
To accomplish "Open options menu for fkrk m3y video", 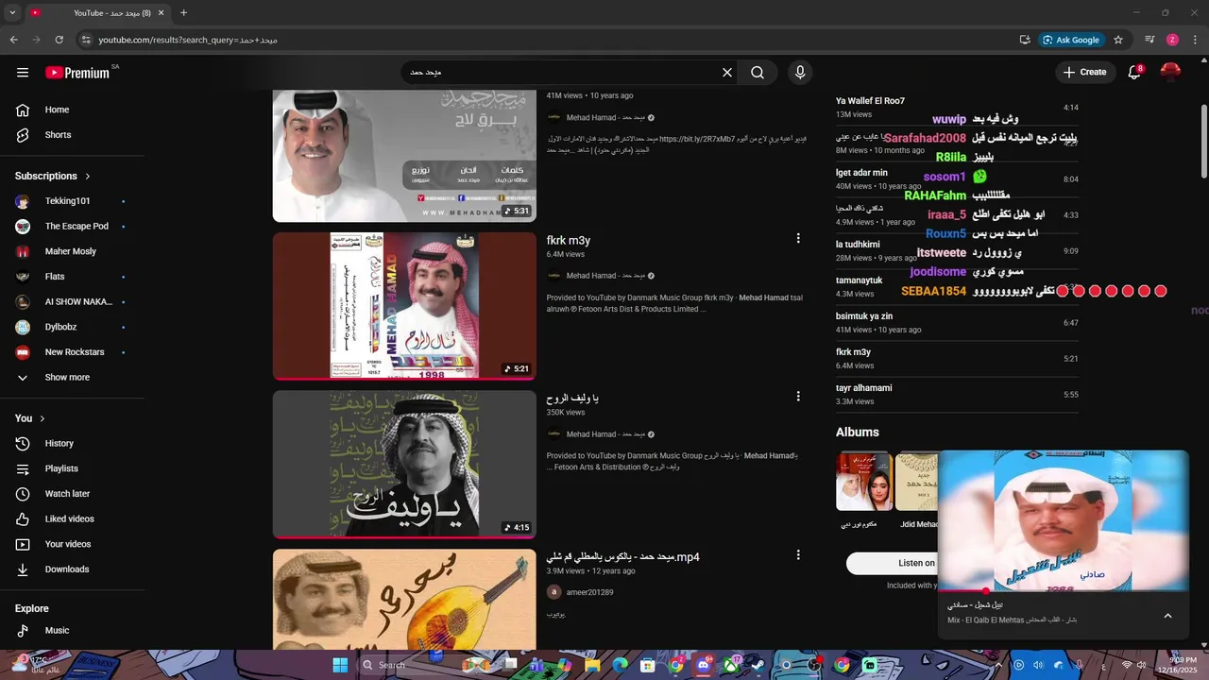I will pos(798,239).
